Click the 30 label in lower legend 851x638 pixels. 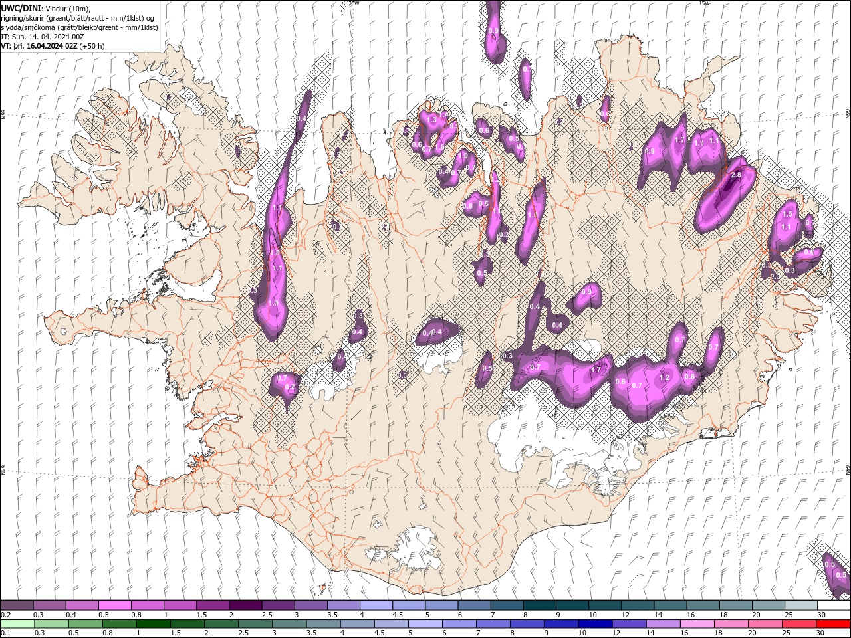[820, 633]
